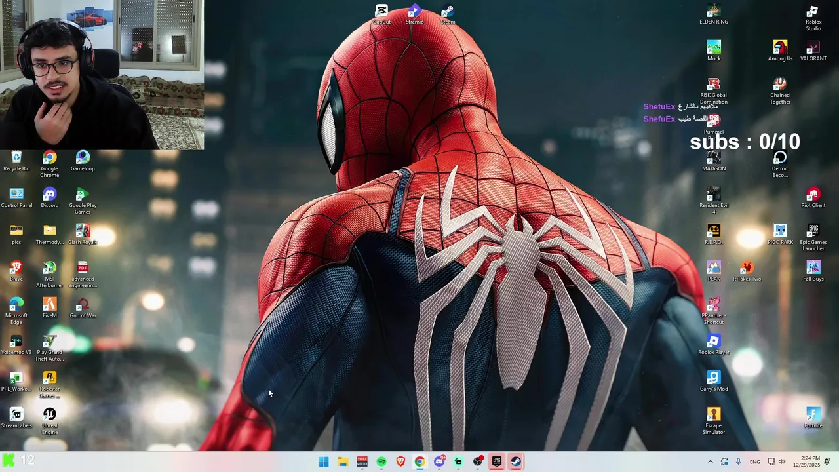Open RISK Global Domination shortcut
This screenshot has height=472, width=839.
pos(714,91)
